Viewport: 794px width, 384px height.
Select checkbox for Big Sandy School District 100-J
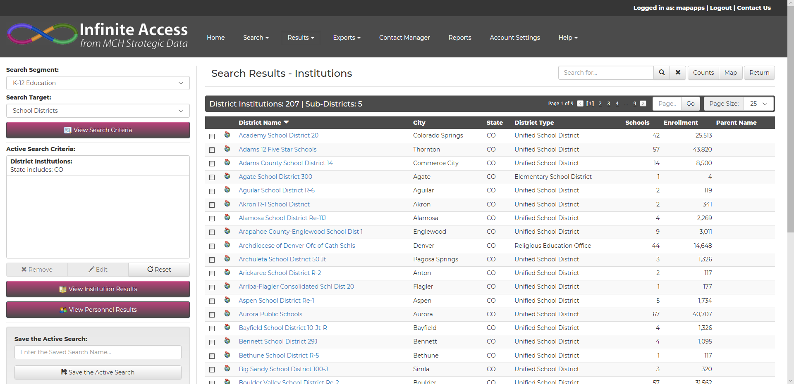pyautogui.click(x=212, y=370)
